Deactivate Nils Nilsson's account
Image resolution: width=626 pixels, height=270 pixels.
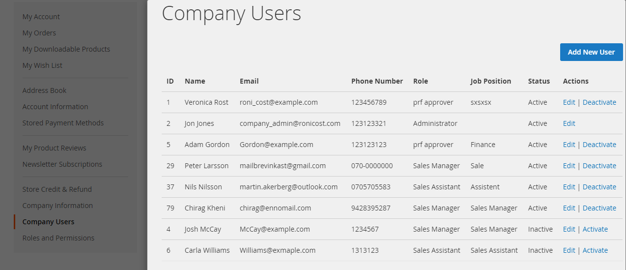pyautogui.click(x=599, y=187)
